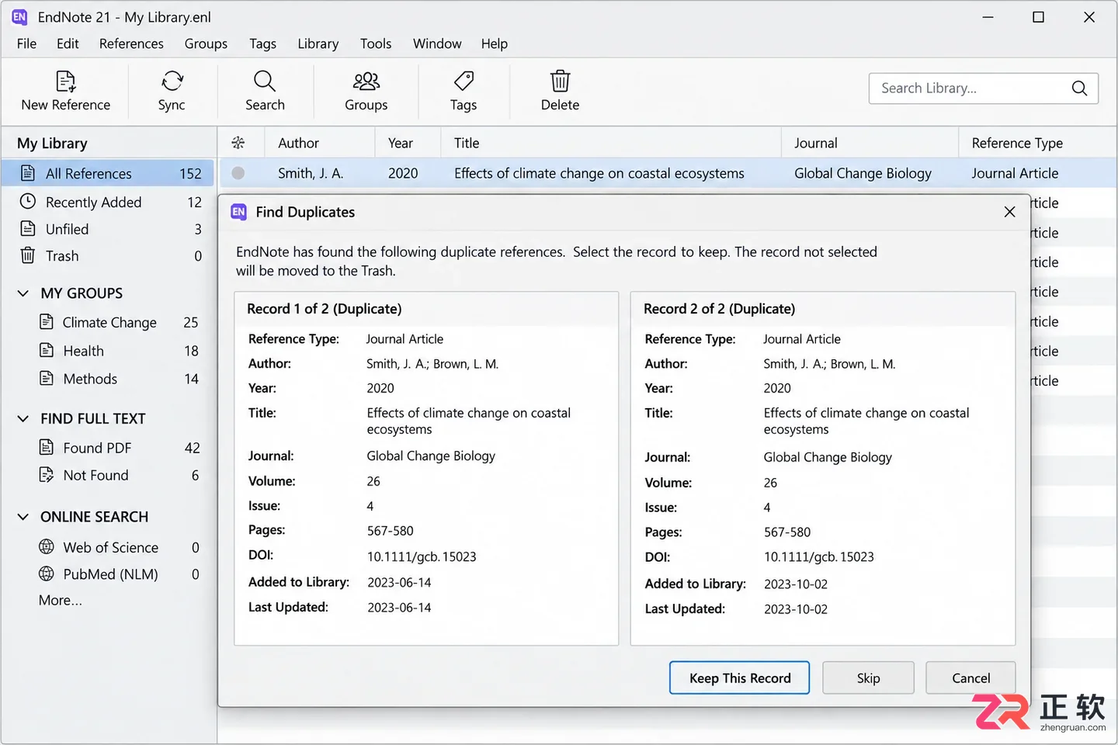Select the Record 1 of 2 panel
Screen dimensions: 1118x745
click(426, 468)
